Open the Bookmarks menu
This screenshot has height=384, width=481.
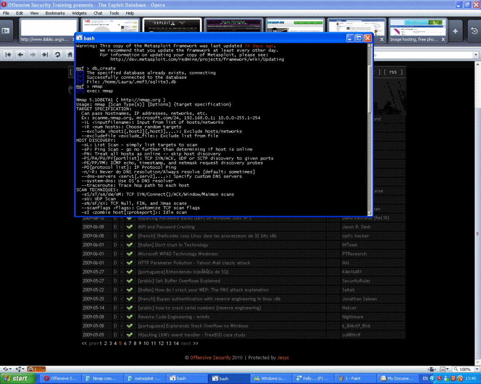(55, 13)
